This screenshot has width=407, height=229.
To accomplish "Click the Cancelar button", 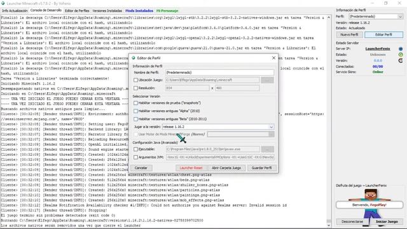I will click(141, 168).
